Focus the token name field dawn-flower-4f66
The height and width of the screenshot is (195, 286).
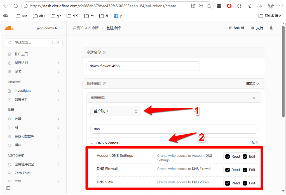[143, 66]
